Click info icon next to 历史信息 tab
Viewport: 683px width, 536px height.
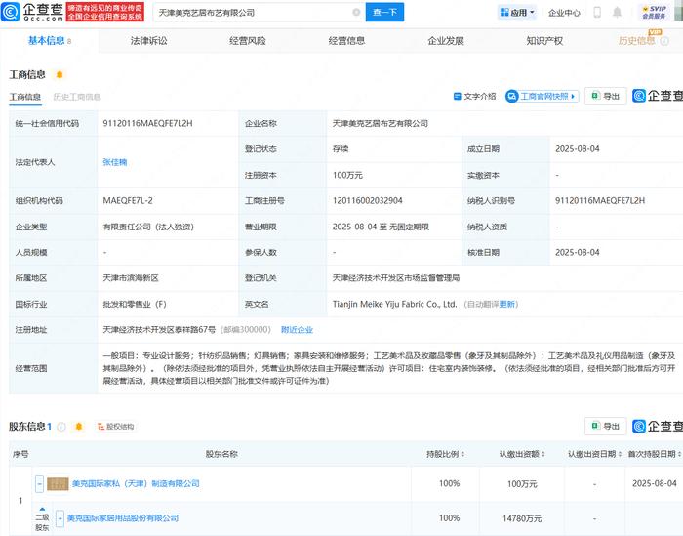(664, 41)
